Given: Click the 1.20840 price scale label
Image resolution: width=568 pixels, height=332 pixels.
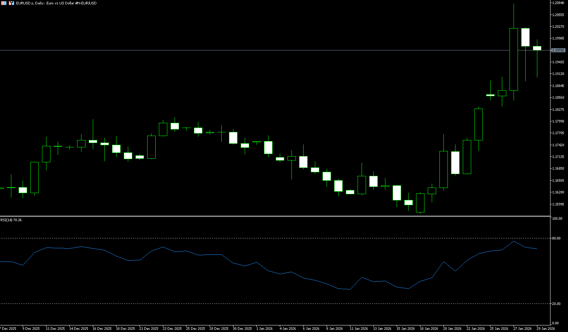Looking at the screenshot, I should (558, 3).
